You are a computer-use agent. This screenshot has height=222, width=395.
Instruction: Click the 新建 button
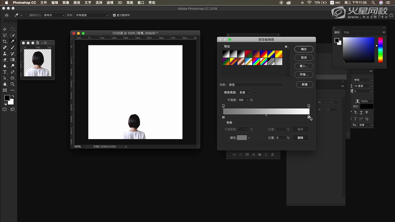[304, 85]
